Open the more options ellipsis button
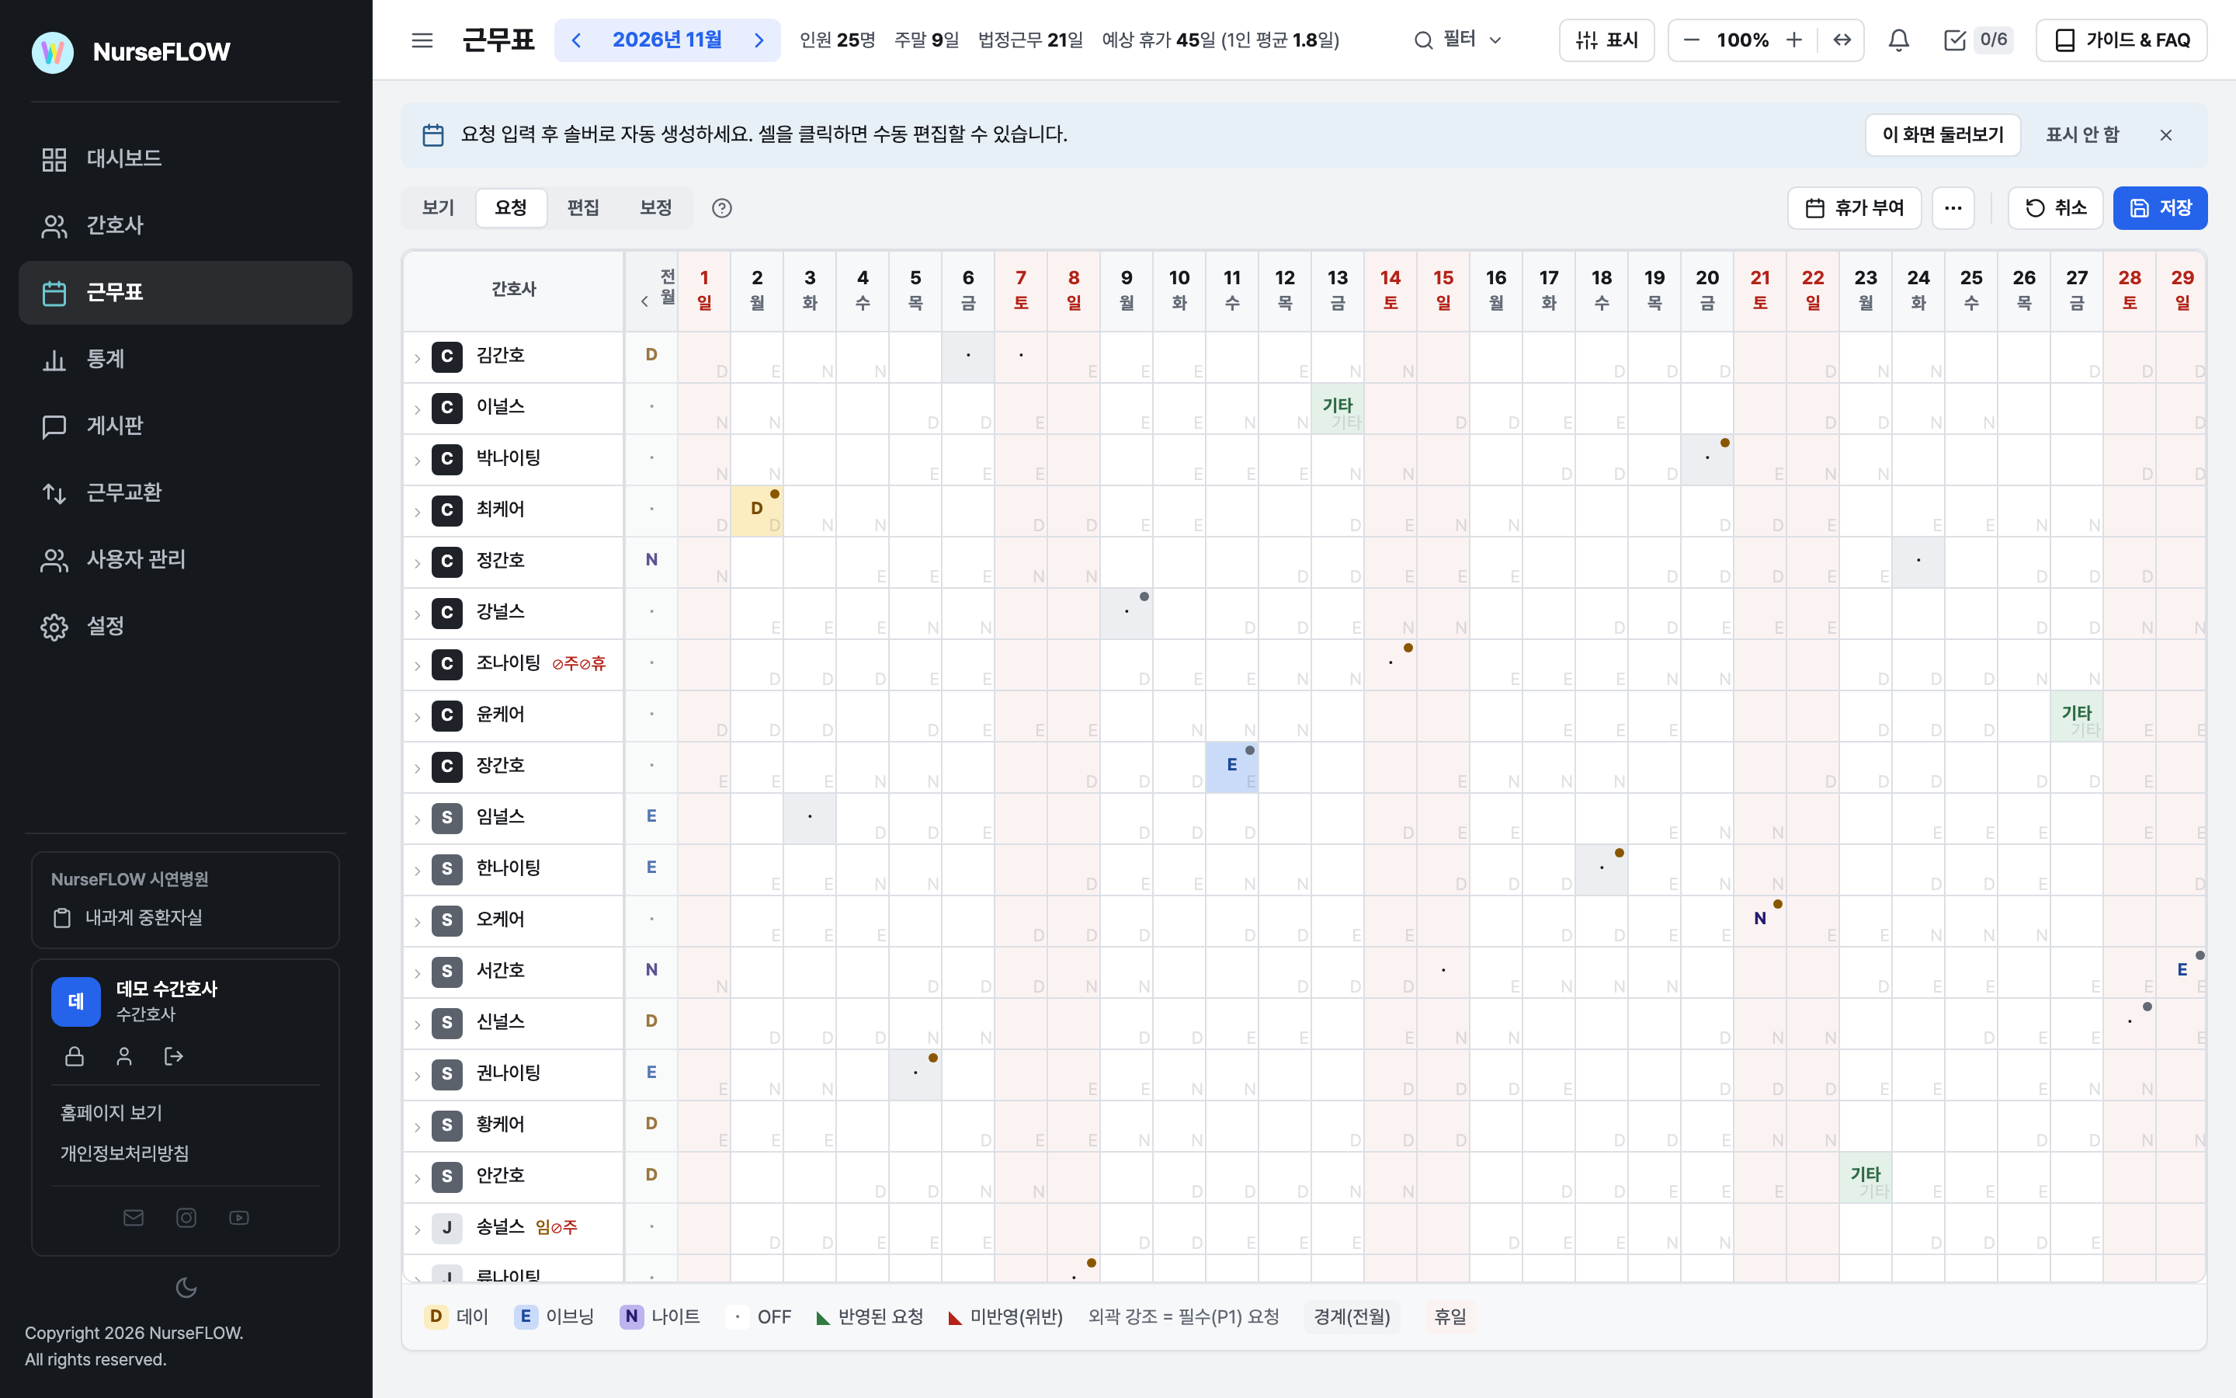The width and height of the screenshot is (2236, 1398). coord(1953,208)
